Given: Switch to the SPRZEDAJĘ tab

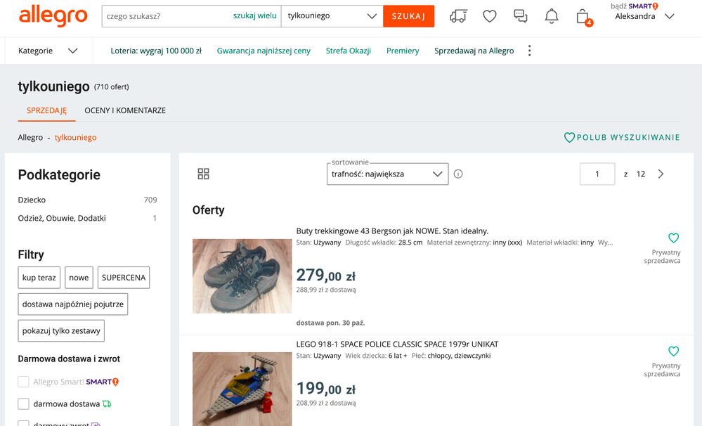Looking at the screenshot, I should point(46,110).
